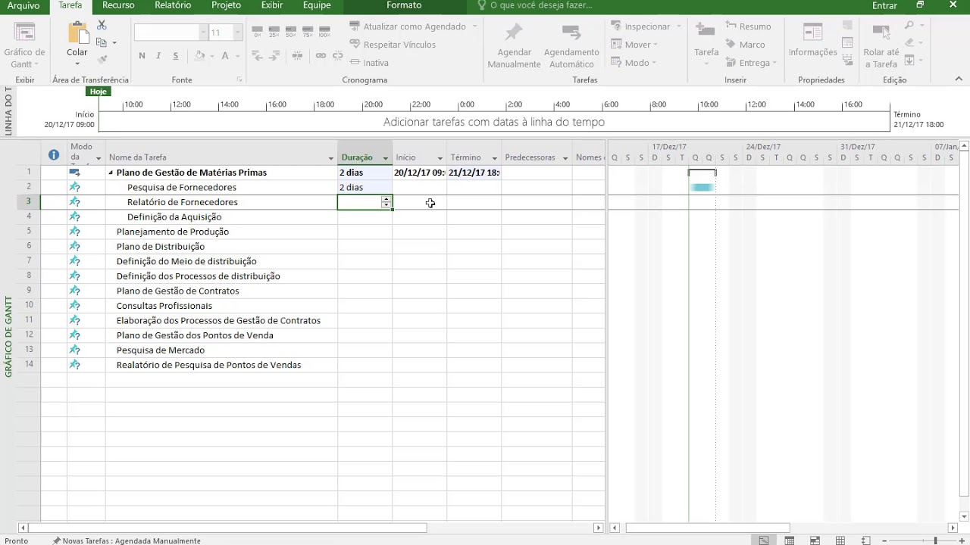
Task: Click the background fill color bucket
Action: (x=199, y=56)
